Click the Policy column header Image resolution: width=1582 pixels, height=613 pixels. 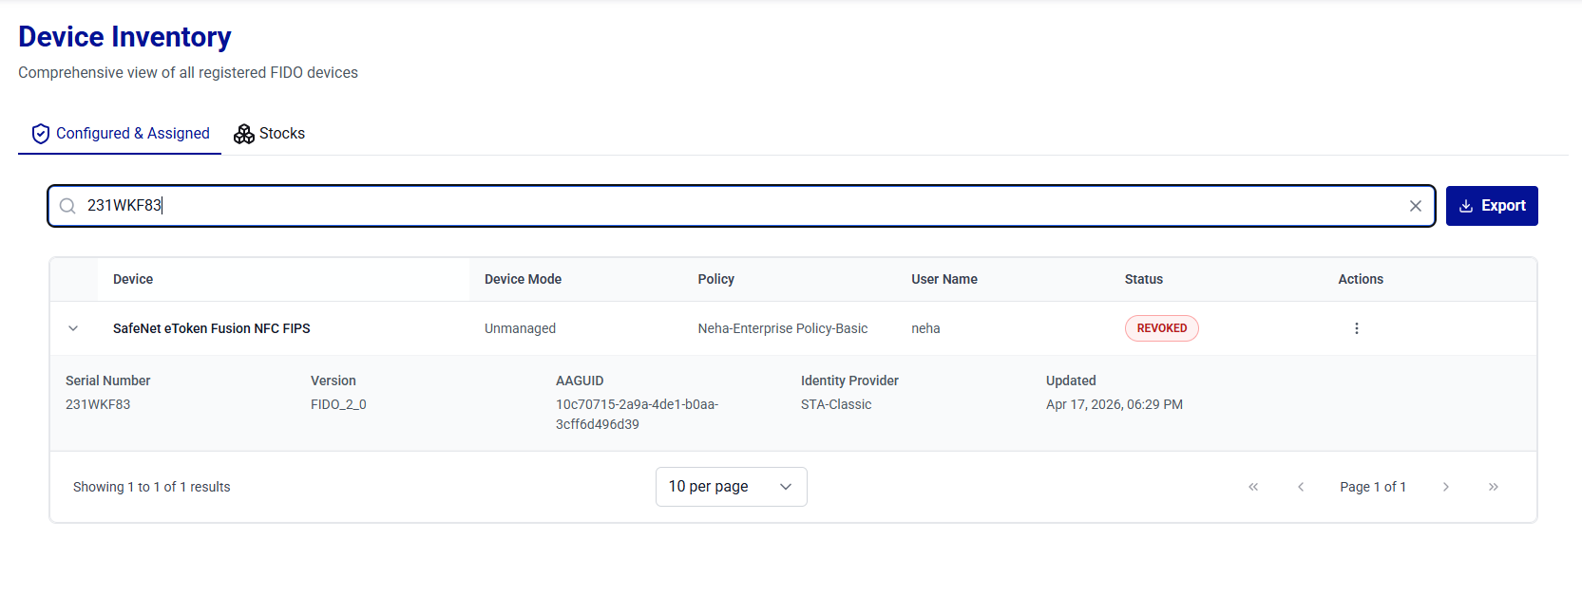(x=716, y=279)
